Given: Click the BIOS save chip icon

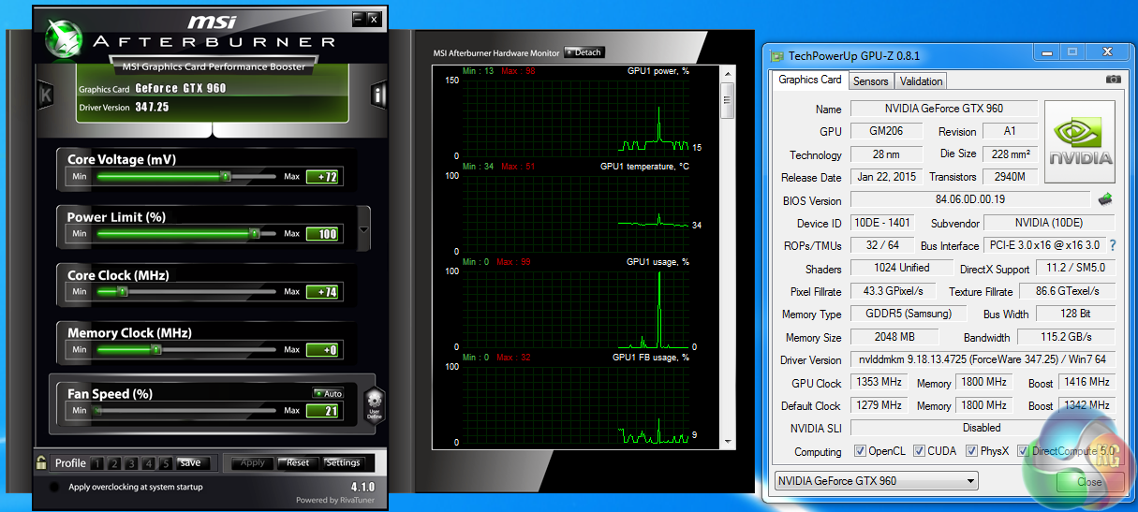Looking at the screenshot, I should [x=1105, y=199].
